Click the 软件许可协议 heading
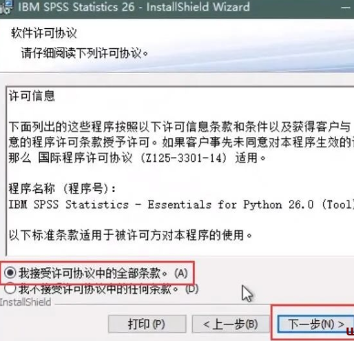354x341 pixels. [x=43, y=33]
